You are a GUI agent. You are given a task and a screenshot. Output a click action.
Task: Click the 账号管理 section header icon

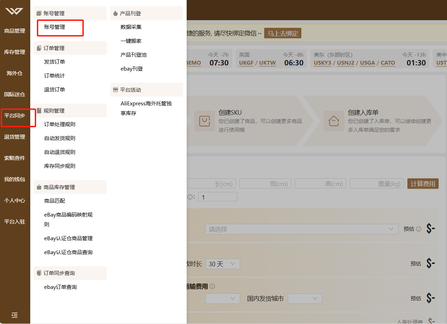coord(39,13)
